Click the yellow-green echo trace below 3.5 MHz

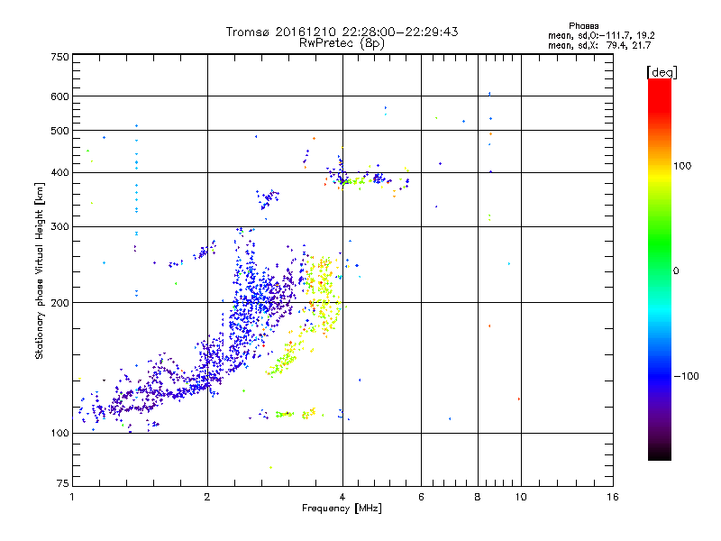[x=287, y=356]
